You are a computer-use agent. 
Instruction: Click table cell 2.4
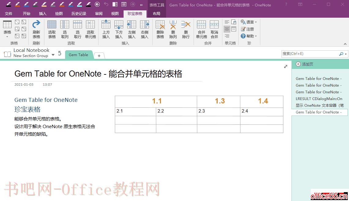coord(262,112)
